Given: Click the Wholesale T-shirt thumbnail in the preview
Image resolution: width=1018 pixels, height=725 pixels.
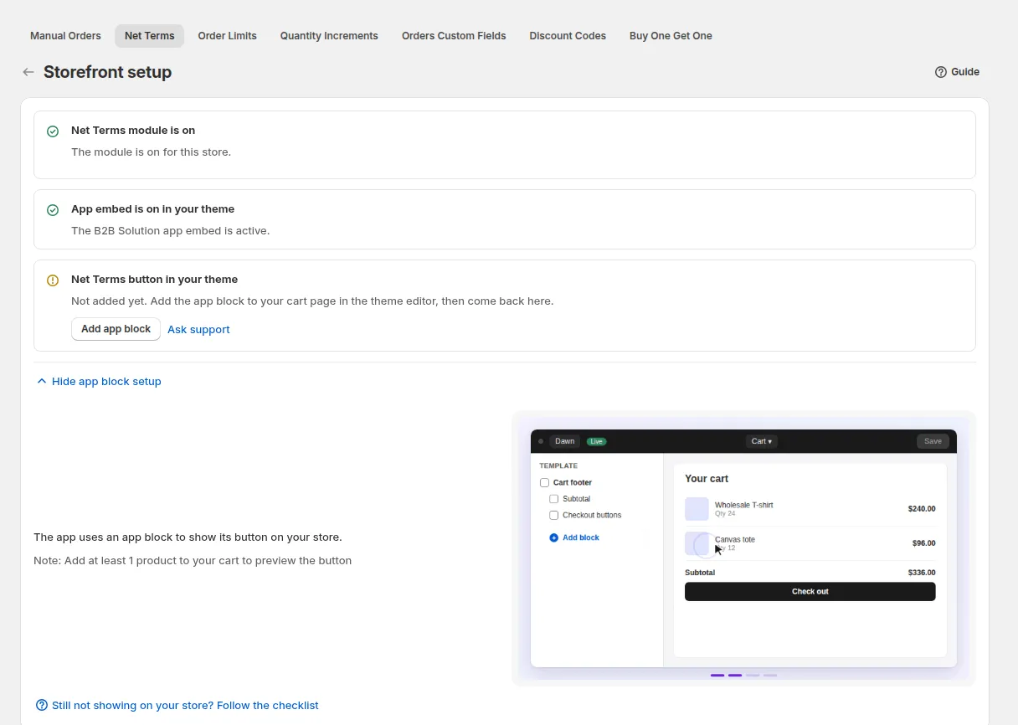Looking at the screenshot, I should point(697,509).
